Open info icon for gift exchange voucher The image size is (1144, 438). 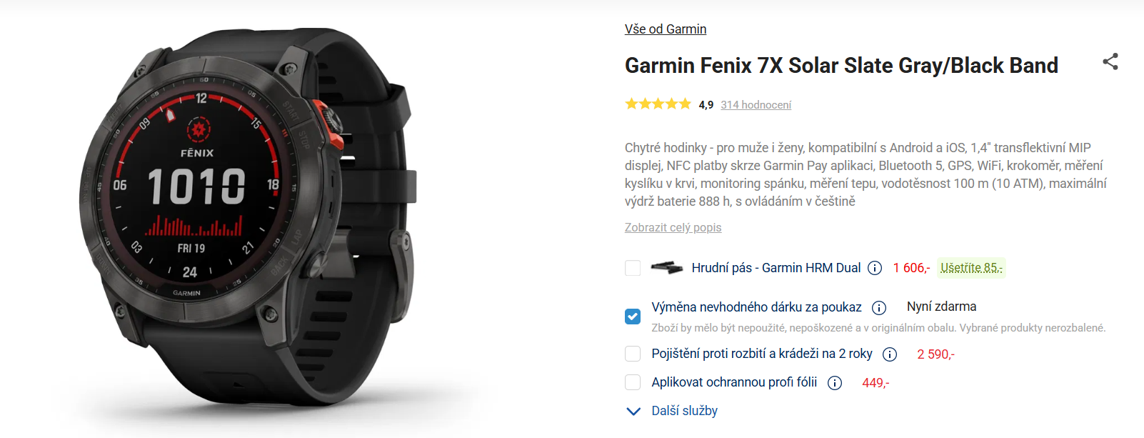coord(879,308)
